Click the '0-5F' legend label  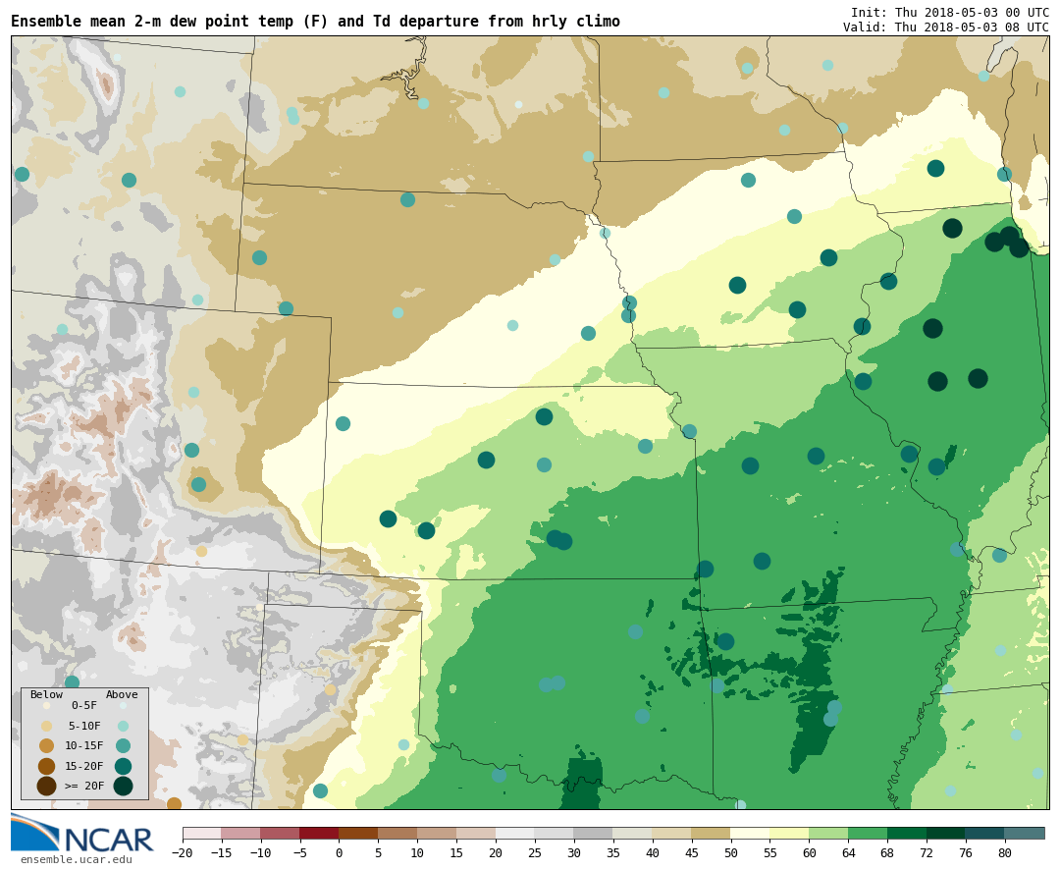pos(83,705)
